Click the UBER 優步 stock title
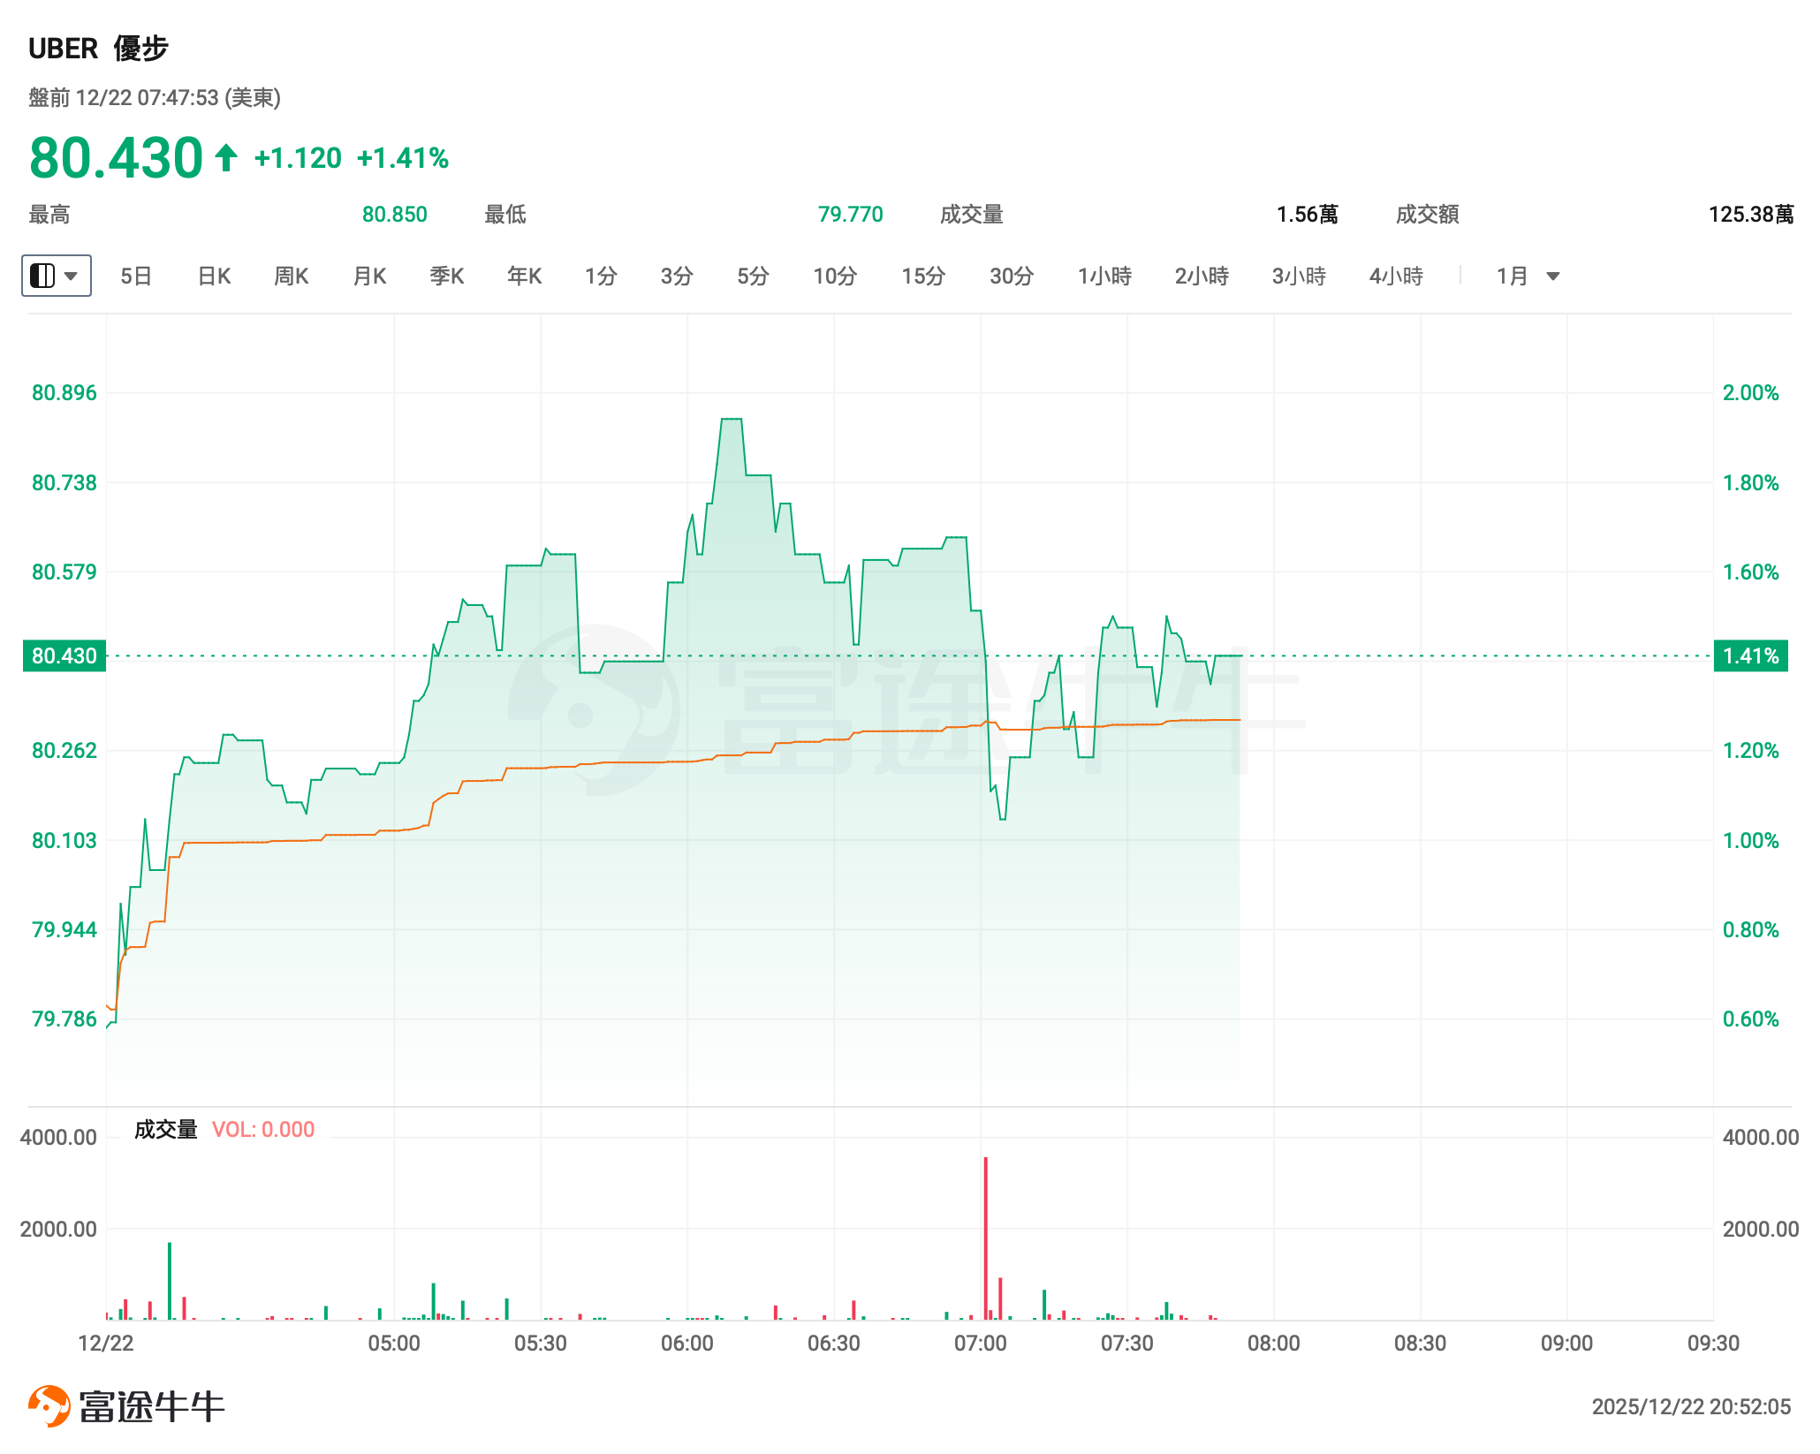Screen dimensions: 1820x1454 [98, 49]
